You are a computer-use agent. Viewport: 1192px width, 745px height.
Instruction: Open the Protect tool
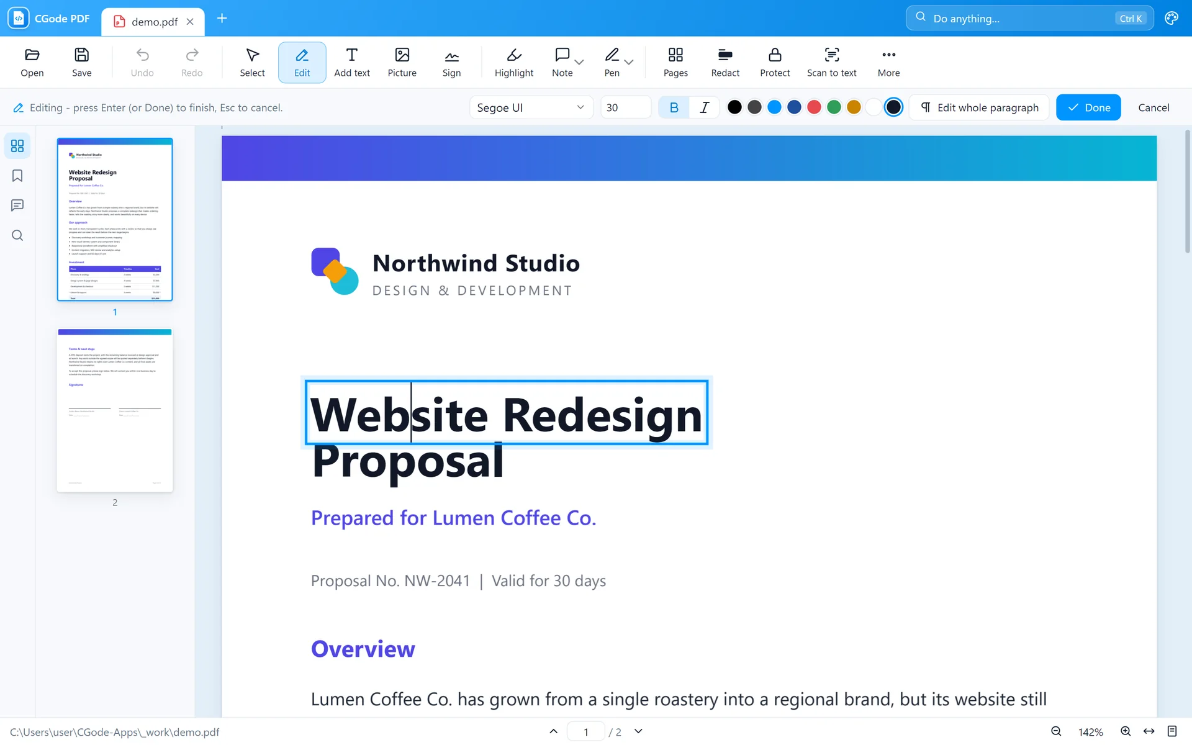coord(775,63)
